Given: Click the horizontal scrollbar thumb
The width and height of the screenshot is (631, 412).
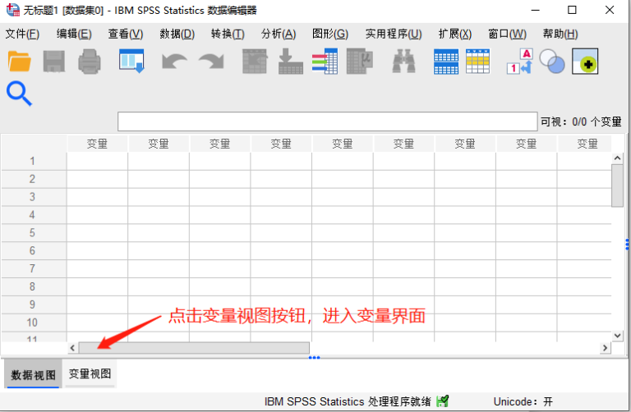Looking at the screenshot, I should coord(194,348).
